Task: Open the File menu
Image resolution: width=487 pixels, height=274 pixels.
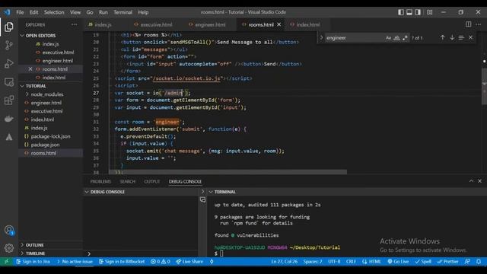Action: pyautogui.click(x=21, y=12)
